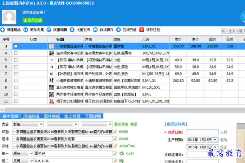
Task: Click the 红格,藏青格 color cell
Action: [127, 53]
